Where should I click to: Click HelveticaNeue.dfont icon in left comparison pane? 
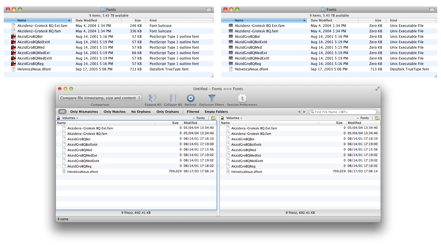64,171
